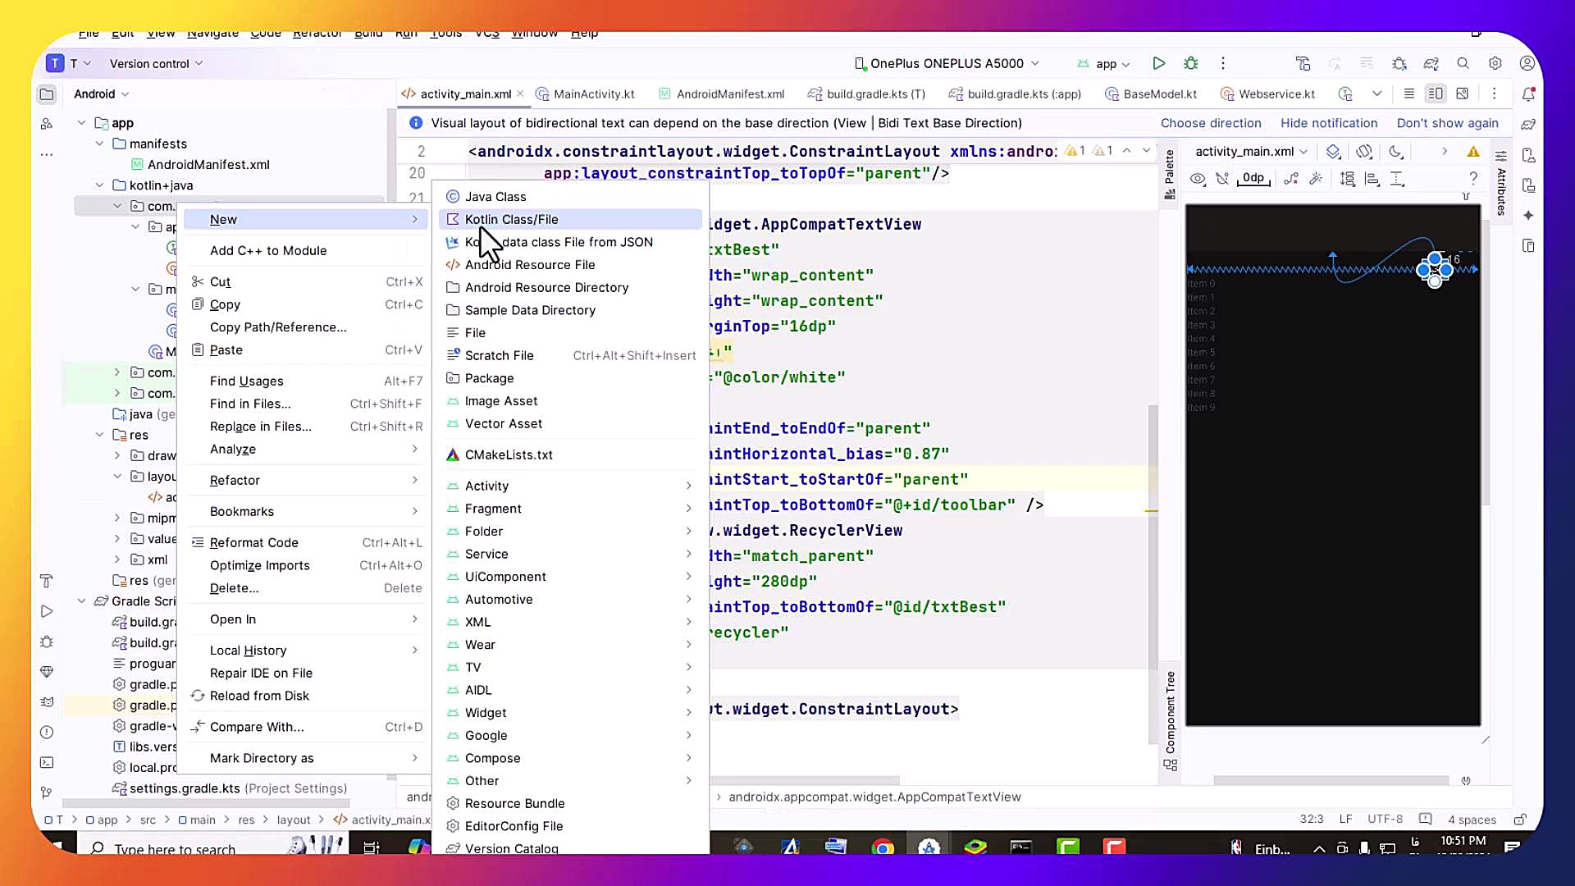Click the UTF-8 encoding indicator
Screen dimensions: 1575x886
[x=1385, y=820]
